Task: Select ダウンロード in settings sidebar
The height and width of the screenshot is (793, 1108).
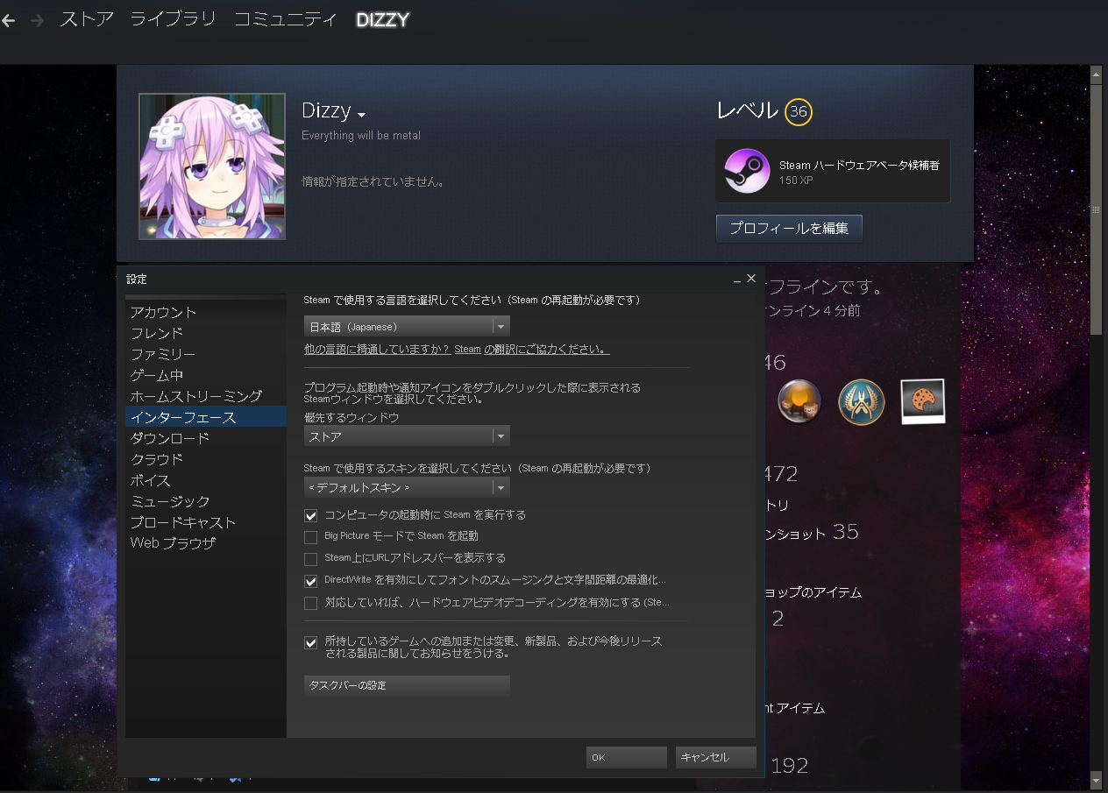Action: [x=206, y=438]
